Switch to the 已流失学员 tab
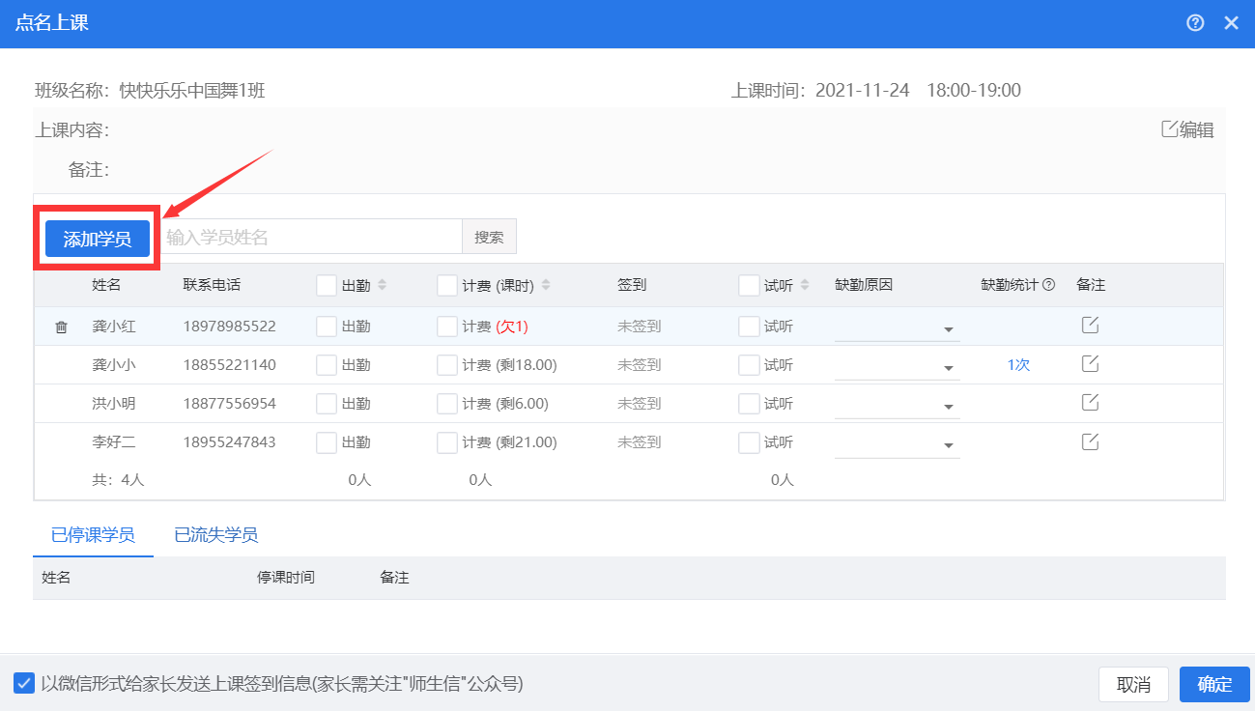 pyautogui.click(x=215, y=535)
